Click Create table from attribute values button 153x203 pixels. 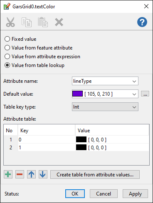95,174
